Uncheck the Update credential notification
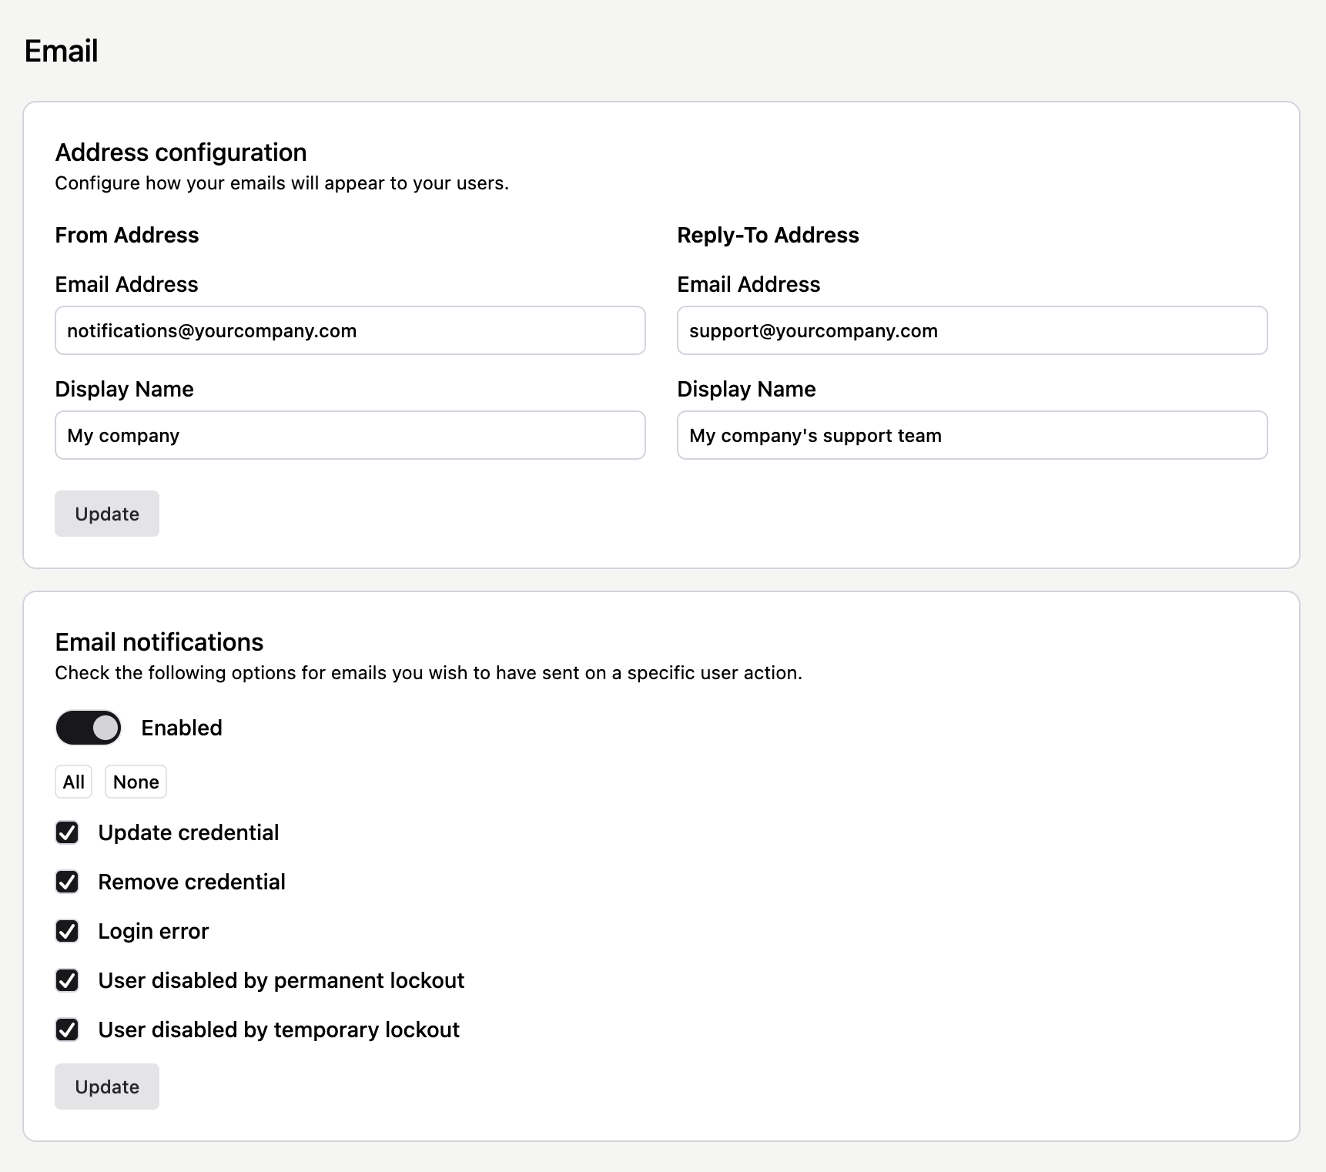1326x1172 pixels. coord(67,832)
